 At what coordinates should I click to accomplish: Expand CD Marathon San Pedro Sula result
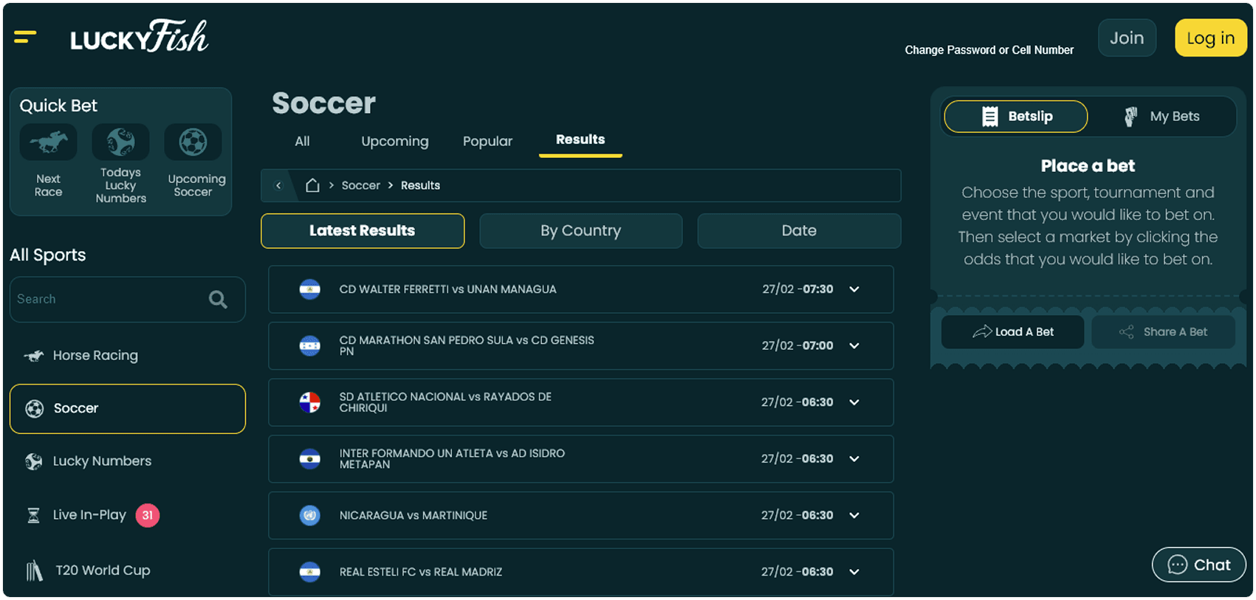[854, 345]
